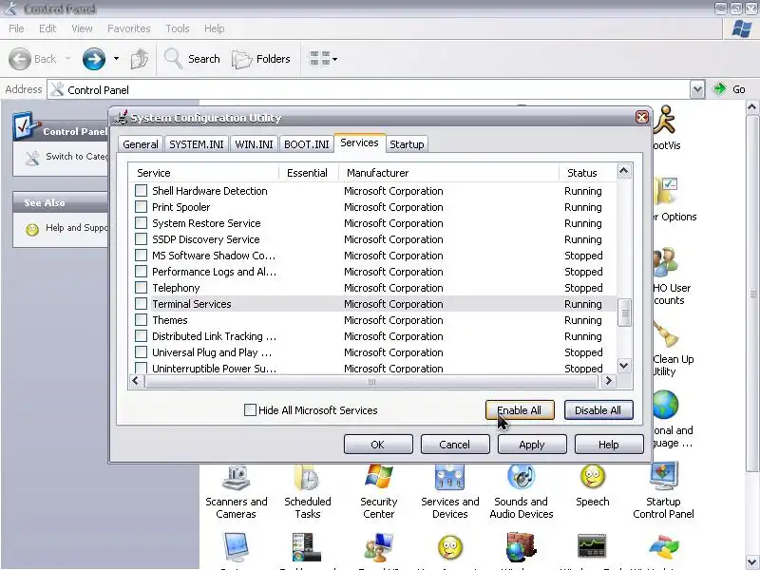Open the Windows Firewall brick-wall icon
Screen dimensions: 760x570
point(521,547)
